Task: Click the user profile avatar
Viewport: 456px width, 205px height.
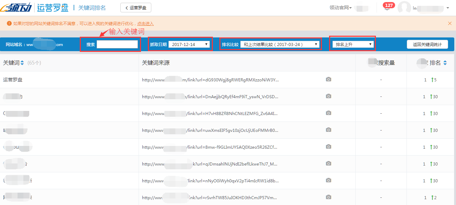Action: point(404,8)
